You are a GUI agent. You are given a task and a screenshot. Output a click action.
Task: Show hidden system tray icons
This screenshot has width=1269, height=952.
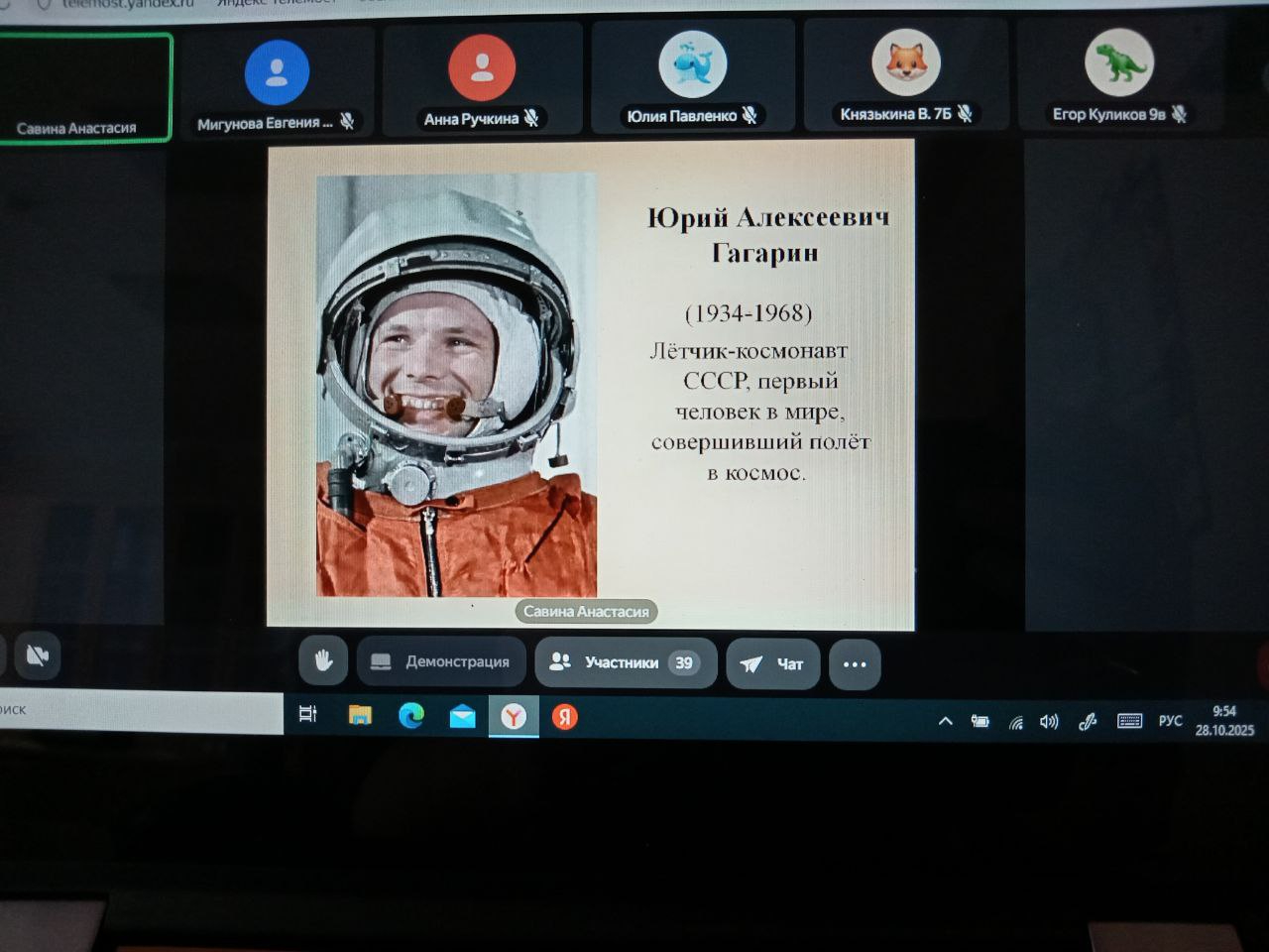(x=945, y=721)
